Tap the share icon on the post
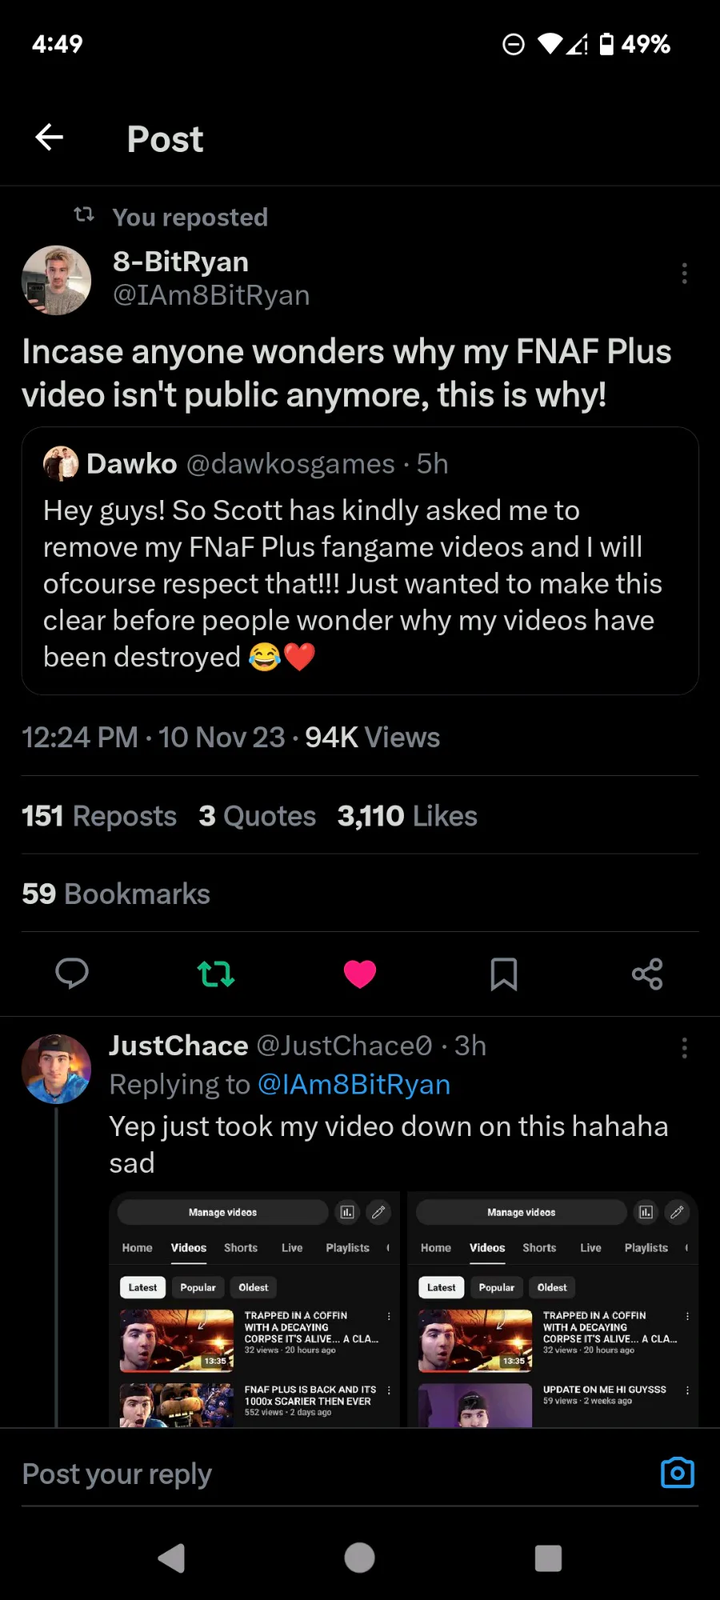This screenshot has width=720, height=1600. pyautogui.click(x=647, y=974)
